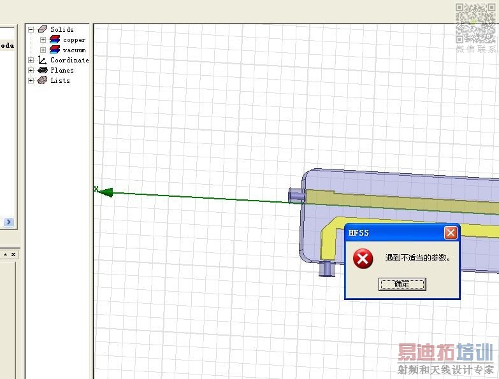Select the Lists tree label
The width and height of the screenshot is (499, 379).
[x=60, y=80]
